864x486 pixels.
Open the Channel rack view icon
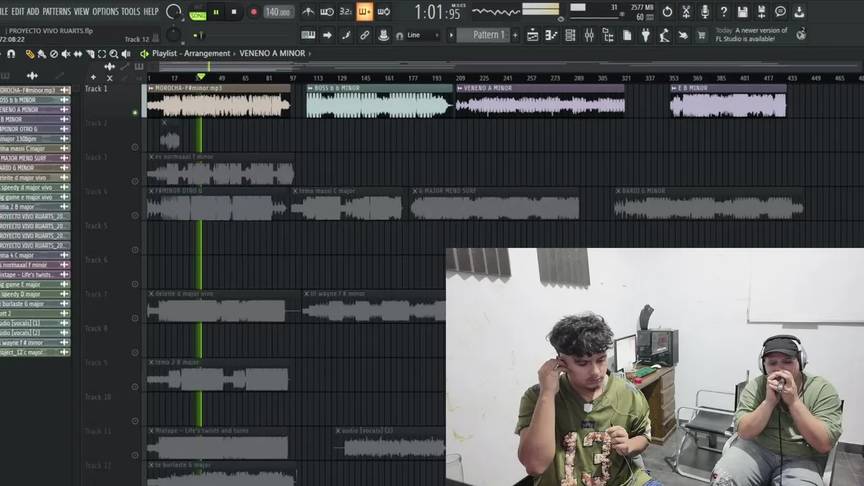point(570,35)
